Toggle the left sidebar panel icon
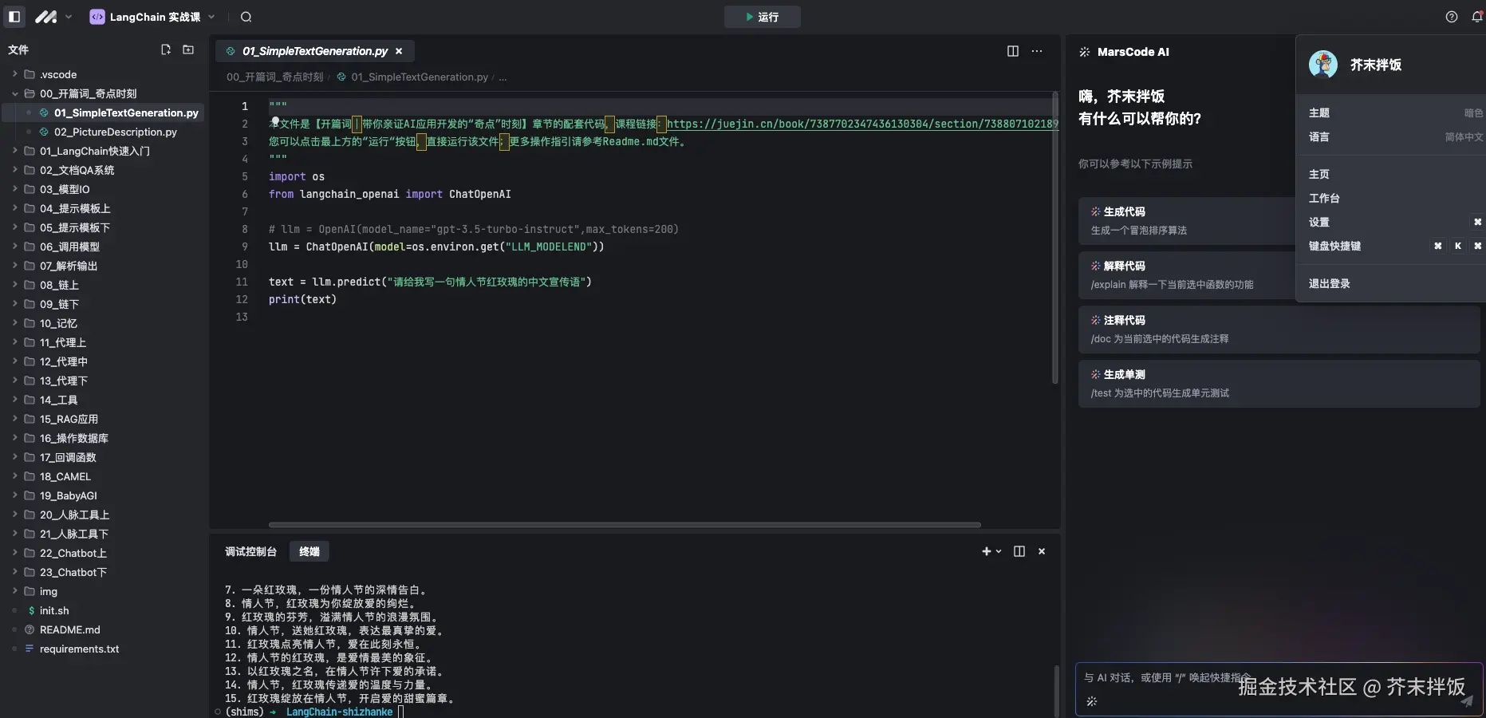The height and width of the screenshot is (718, 1486). pyautogui.click(x=14, y=17)
